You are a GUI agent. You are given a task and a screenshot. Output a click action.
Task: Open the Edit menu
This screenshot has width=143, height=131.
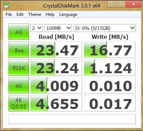(20, 14)
